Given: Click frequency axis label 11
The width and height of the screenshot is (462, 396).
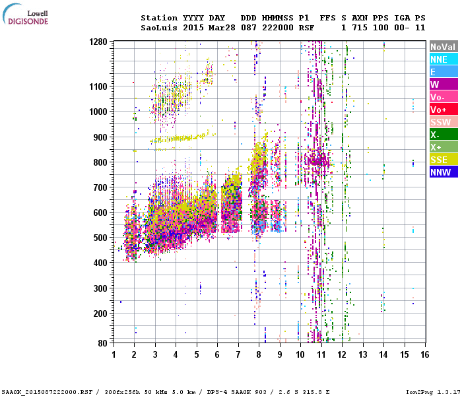Looking at the screenshot, I should click(x=321, y=355).
